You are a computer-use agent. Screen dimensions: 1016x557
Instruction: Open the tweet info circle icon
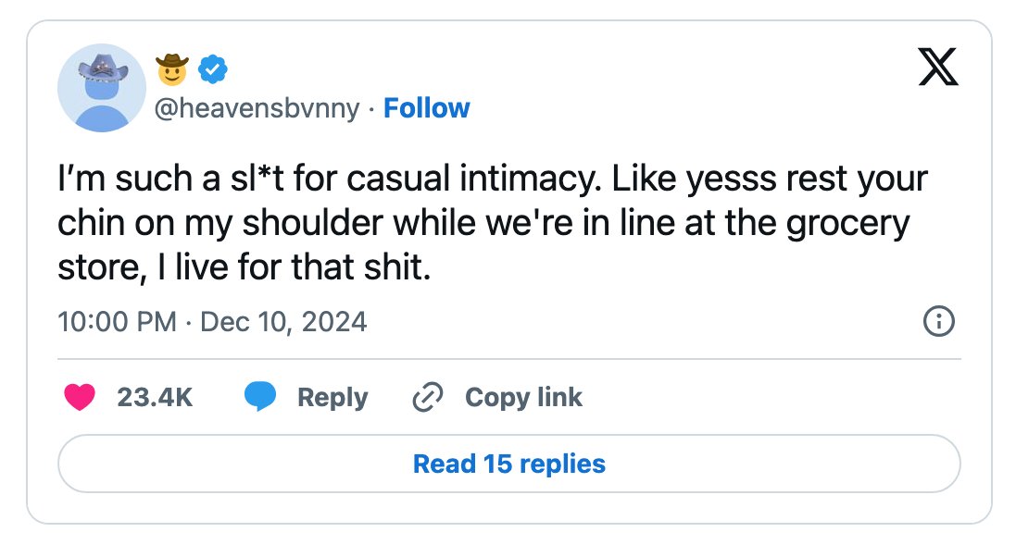pyautogui.click(x=938, y=321)
